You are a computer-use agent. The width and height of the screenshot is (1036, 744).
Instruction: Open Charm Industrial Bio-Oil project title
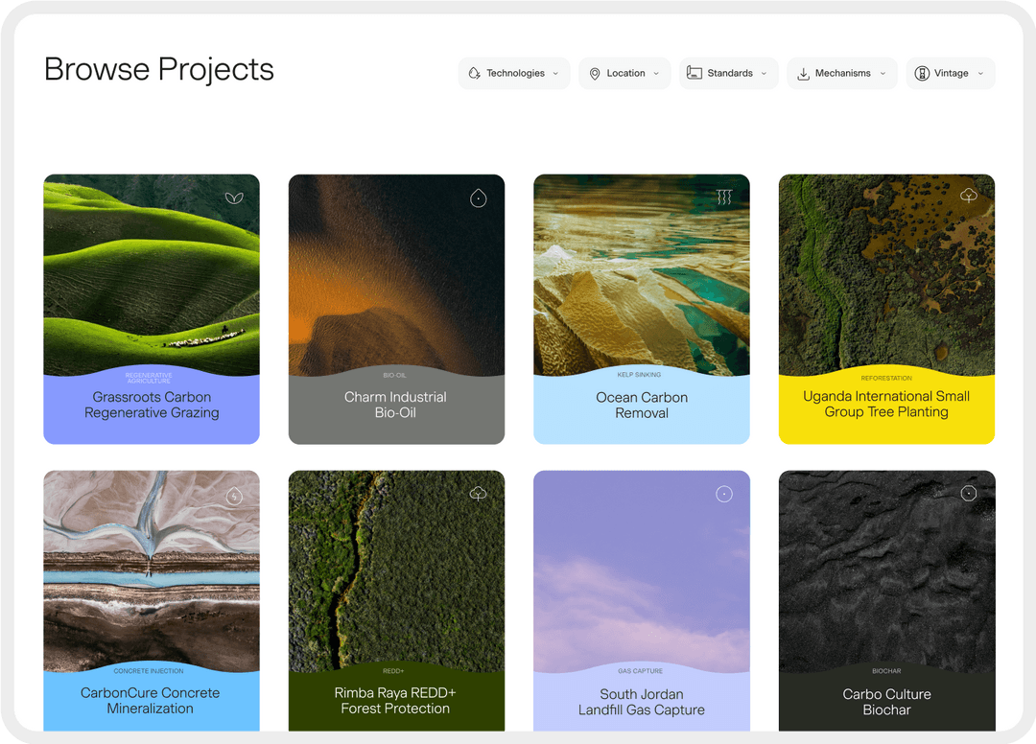coord(395,405)
